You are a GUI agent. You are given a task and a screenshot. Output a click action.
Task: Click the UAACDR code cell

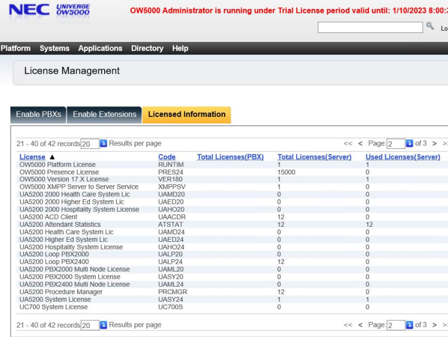(x=172, y=217)
